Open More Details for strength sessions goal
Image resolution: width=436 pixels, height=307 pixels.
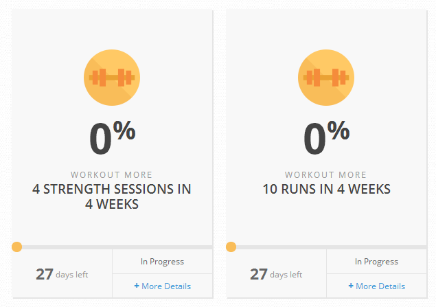[x=163, y=286]
